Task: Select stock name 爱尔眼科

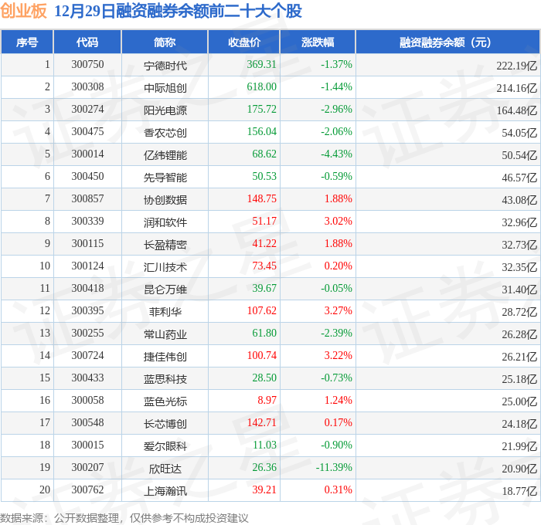Action: tap(165, 446)
